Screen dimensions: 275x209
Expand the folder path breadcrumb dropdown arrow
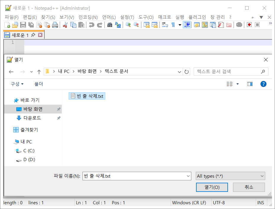(179, 72)
